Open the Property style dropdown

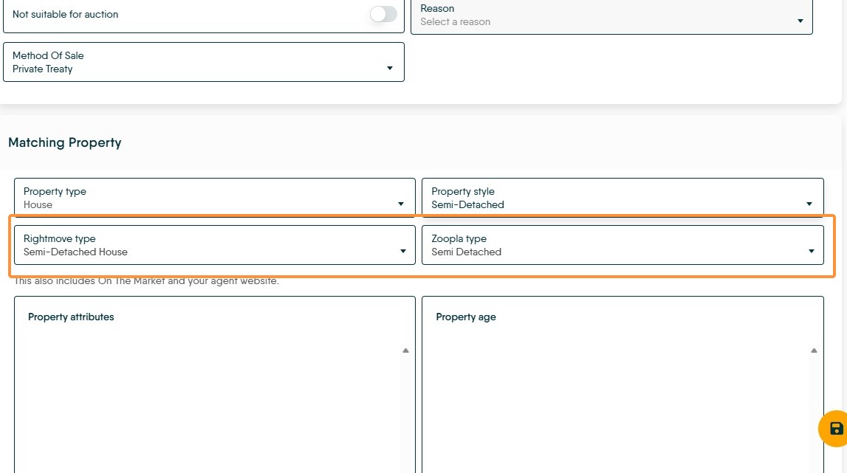point(623,197)
